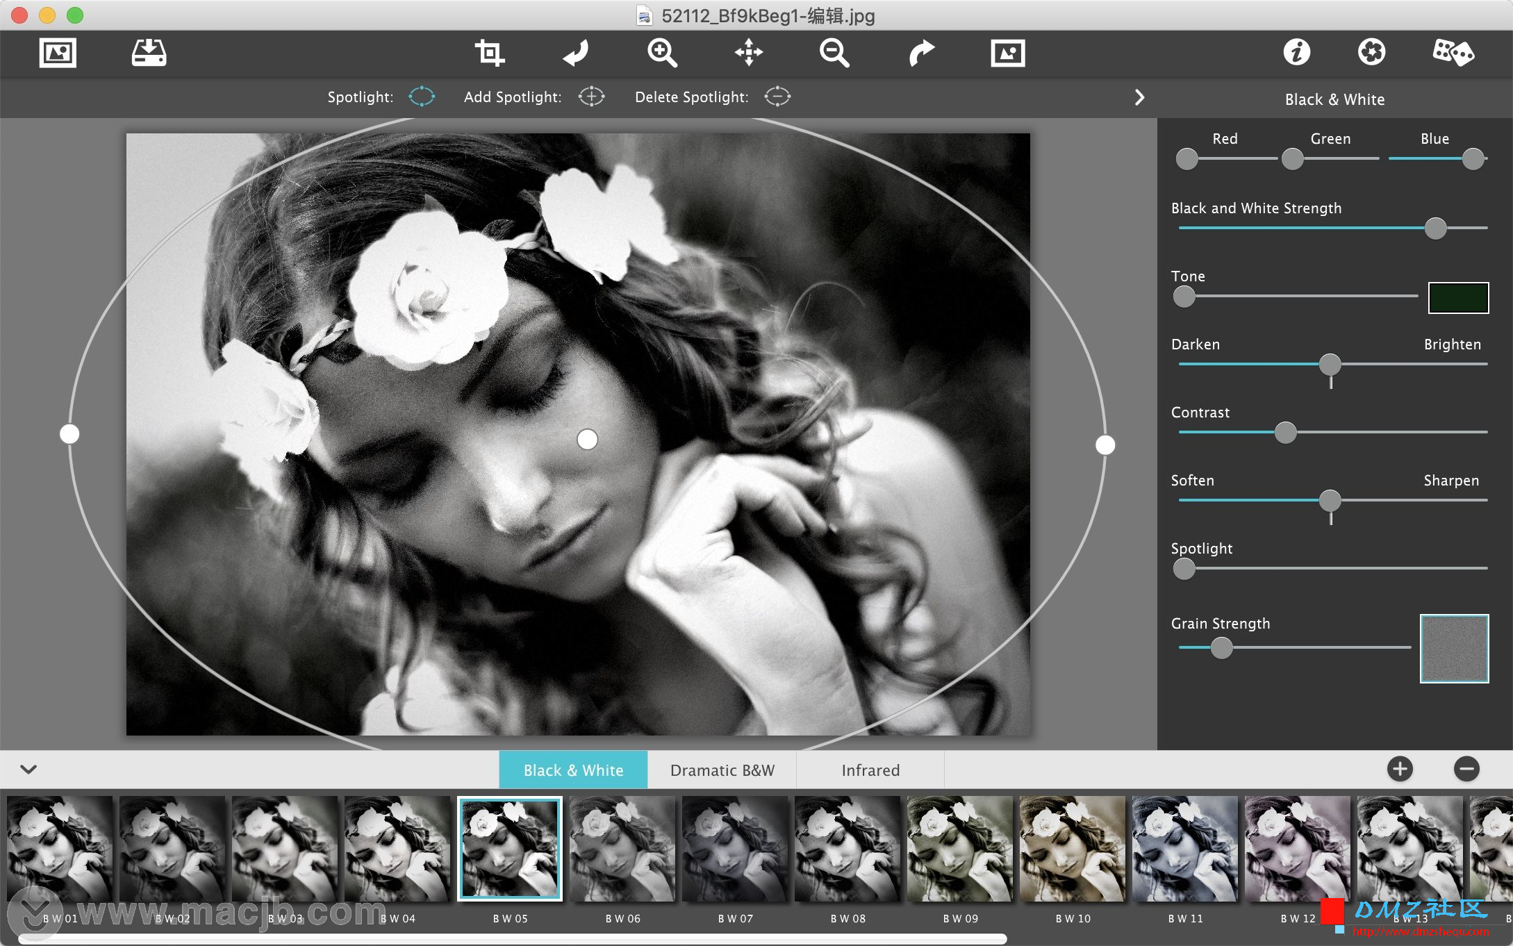Click the compare original image icon
Screen dimensions: 1513x946
(x=1008, y=53)
